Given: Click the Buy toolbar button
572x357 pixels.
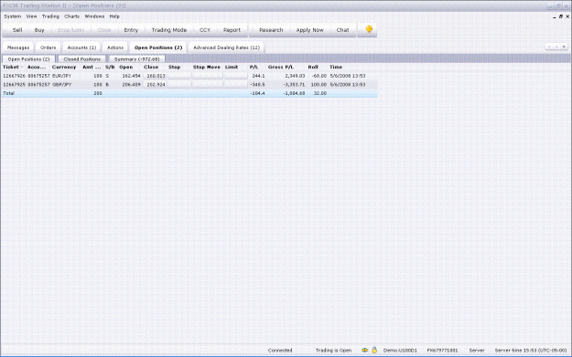Looking at the screenshot, I should tap(39, 30).
